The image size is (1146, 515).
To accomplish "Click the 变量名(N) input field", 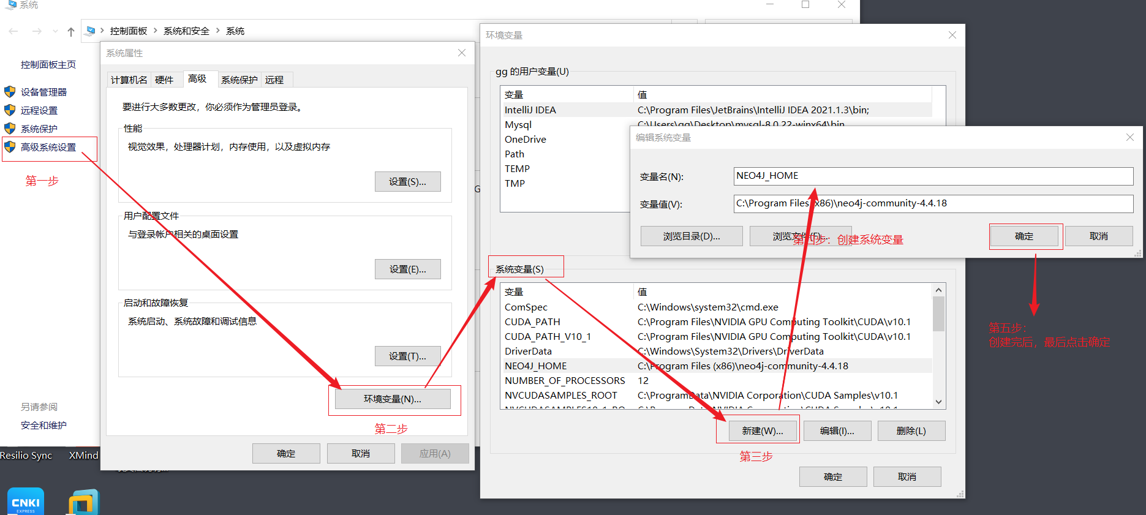I will pos(933,176).
